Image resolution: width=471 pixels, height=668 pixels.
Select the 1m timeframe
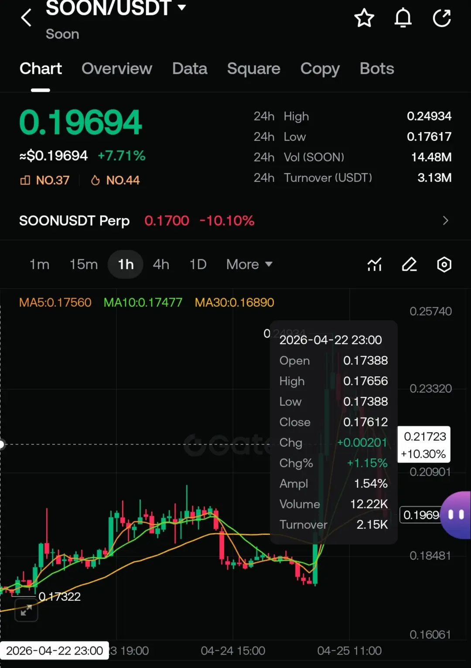click(39, 264)
